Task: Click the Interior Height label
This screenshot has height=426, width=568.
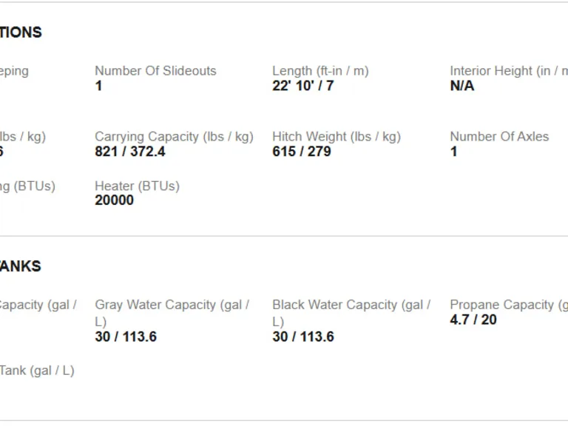Action: tap(509, 71)
